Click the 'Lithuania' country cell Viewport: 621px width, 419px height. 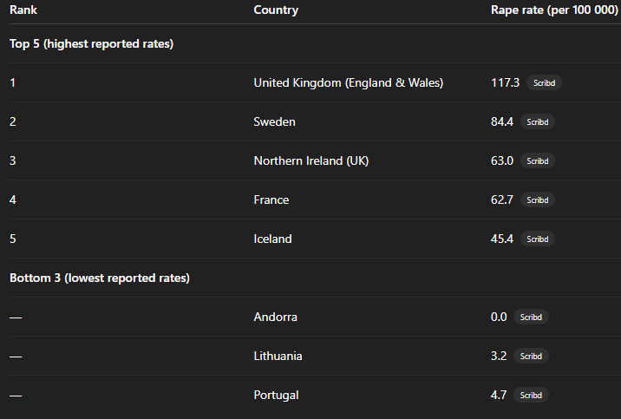pos(278,356)
